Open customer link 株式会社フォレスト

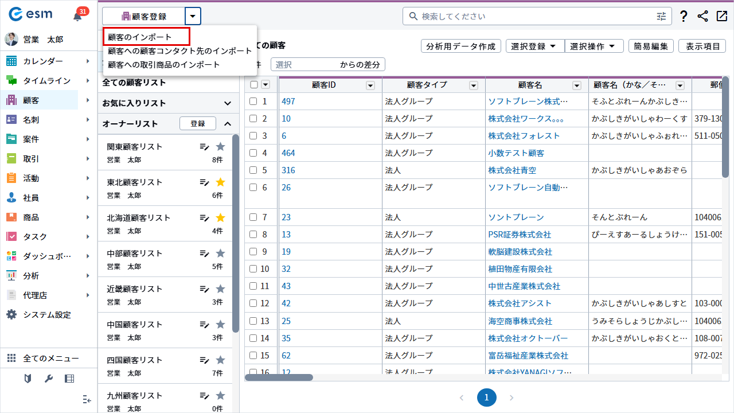click(524, 136)
